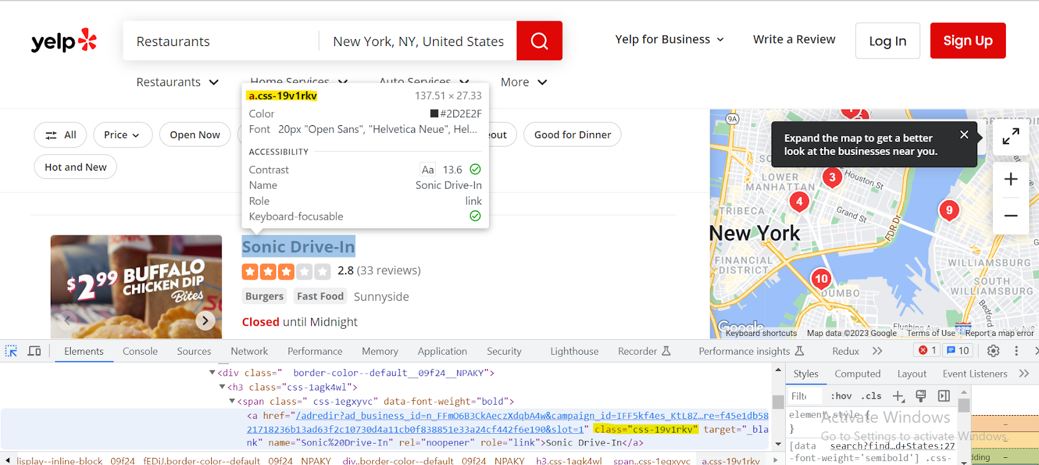This screenshot has height=465, width=1039.
Task: Click the Yelp logo
Action: pyautogui.click(x=64, y=41)
